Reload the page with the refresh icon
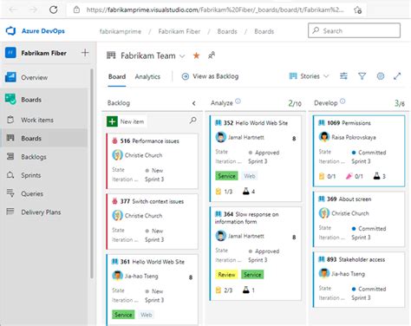This screenshot has width=411, height=326. pyautogui.click(x=54, y=10)
